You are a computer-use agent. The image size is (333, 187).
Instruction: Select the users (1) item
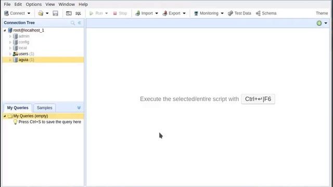(26, 54)
